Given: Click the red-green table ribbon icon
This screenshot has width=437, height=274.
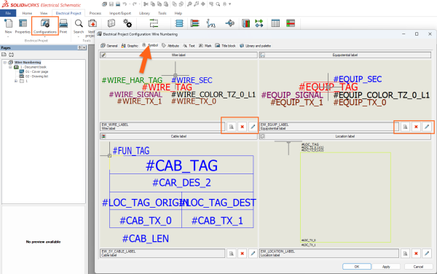Looking at the screenshot, I should (291, 23).
